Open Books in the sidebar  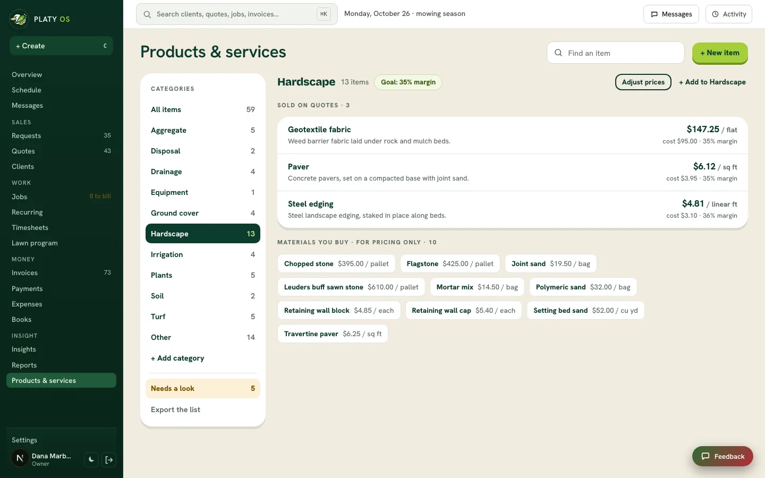tap(61, 320)
